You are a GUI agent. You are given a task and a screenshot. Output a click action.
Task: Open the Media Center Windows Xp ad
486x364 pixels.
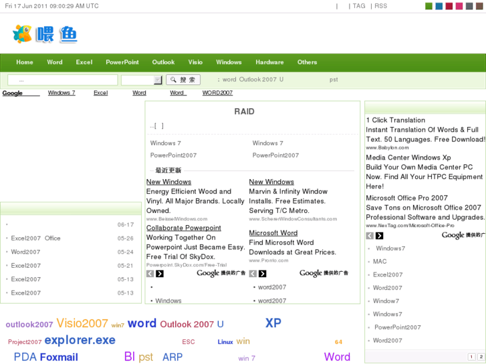click(x=408, y=158)
